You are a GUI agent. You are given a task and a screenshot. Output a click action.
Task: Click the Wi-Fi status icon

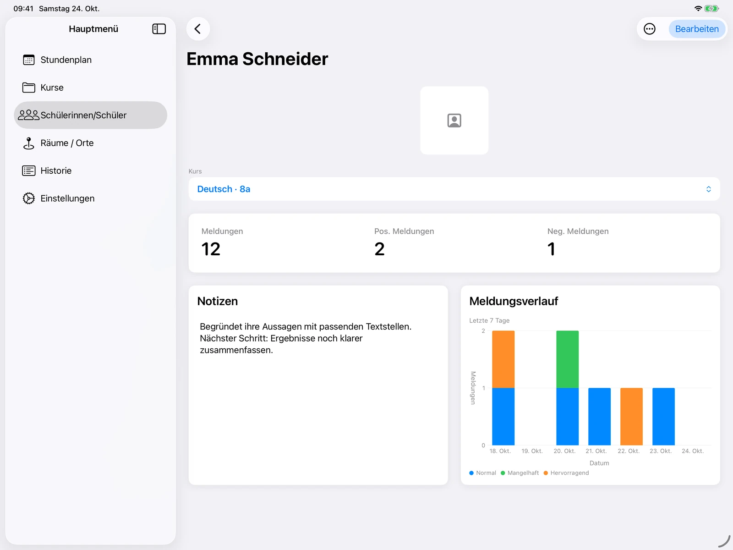pos(698,8)
